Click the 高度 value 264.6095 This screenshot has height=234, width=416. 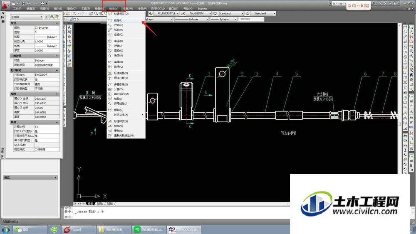pyautogui.click(x=47, y=112)
